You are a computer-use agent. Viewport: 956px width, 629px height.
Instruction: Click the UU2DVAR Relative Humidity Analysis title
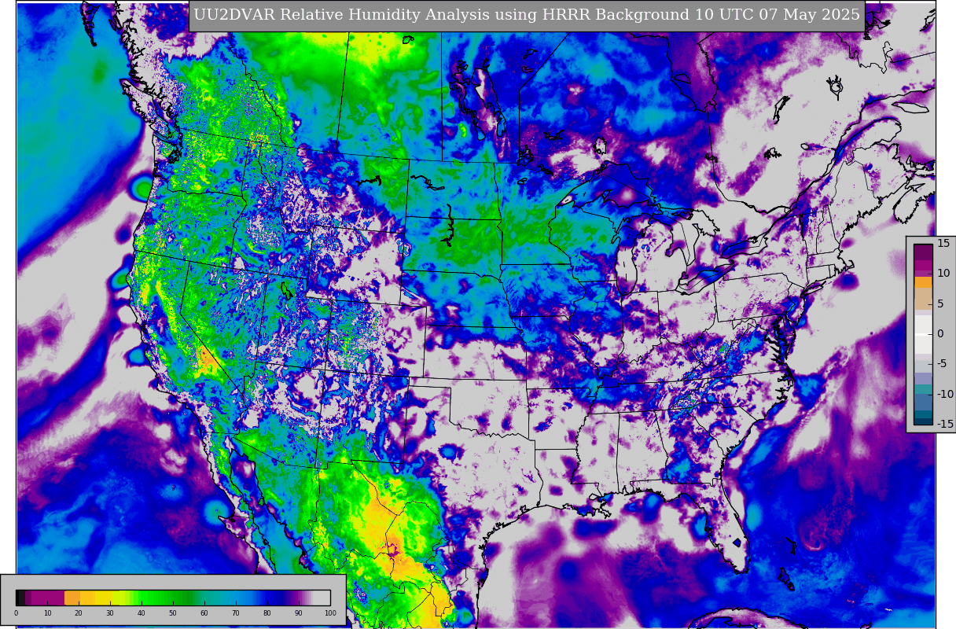pyautogui.click(x=527, y=15)
